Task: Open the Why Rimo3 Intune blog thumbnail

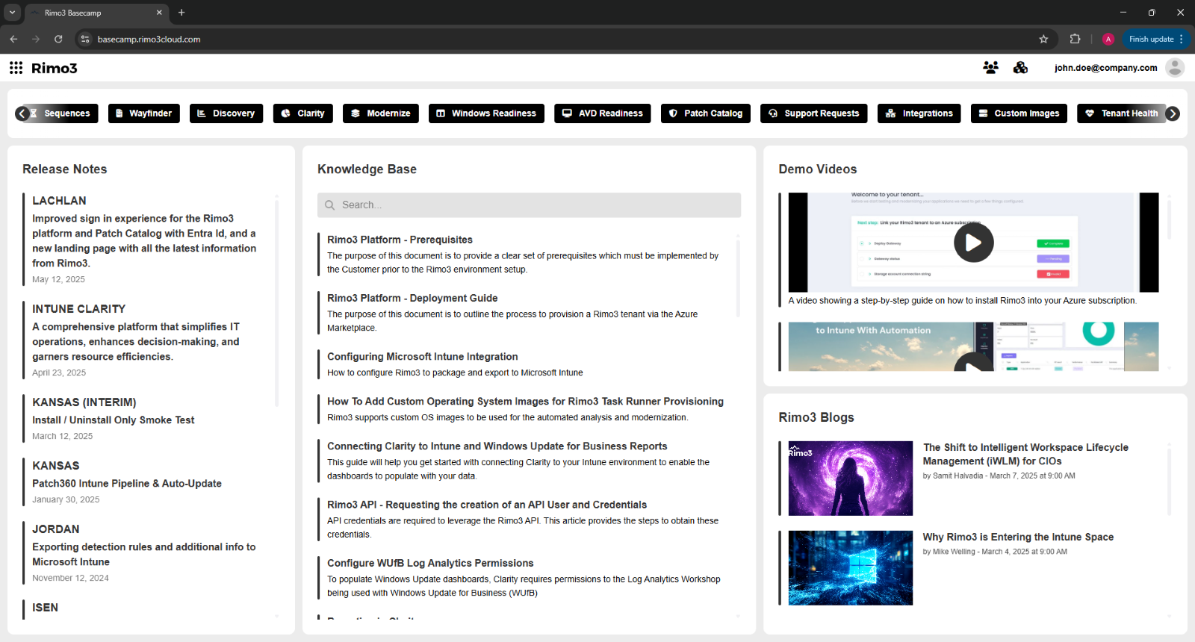Action: [x=850, y=568]
